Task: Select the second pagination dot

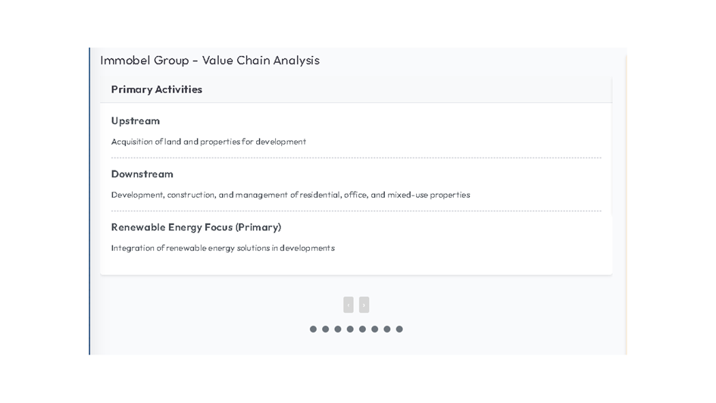Action: pyautogui.click(x=325, y=330)
